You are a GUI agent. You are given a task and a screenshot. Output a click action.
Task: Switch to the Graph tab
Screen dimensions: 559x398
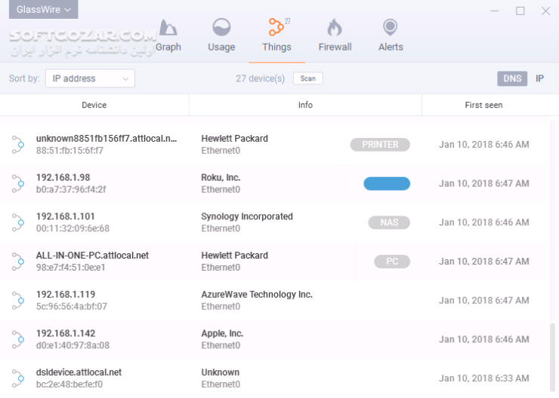tap(168, 47)
